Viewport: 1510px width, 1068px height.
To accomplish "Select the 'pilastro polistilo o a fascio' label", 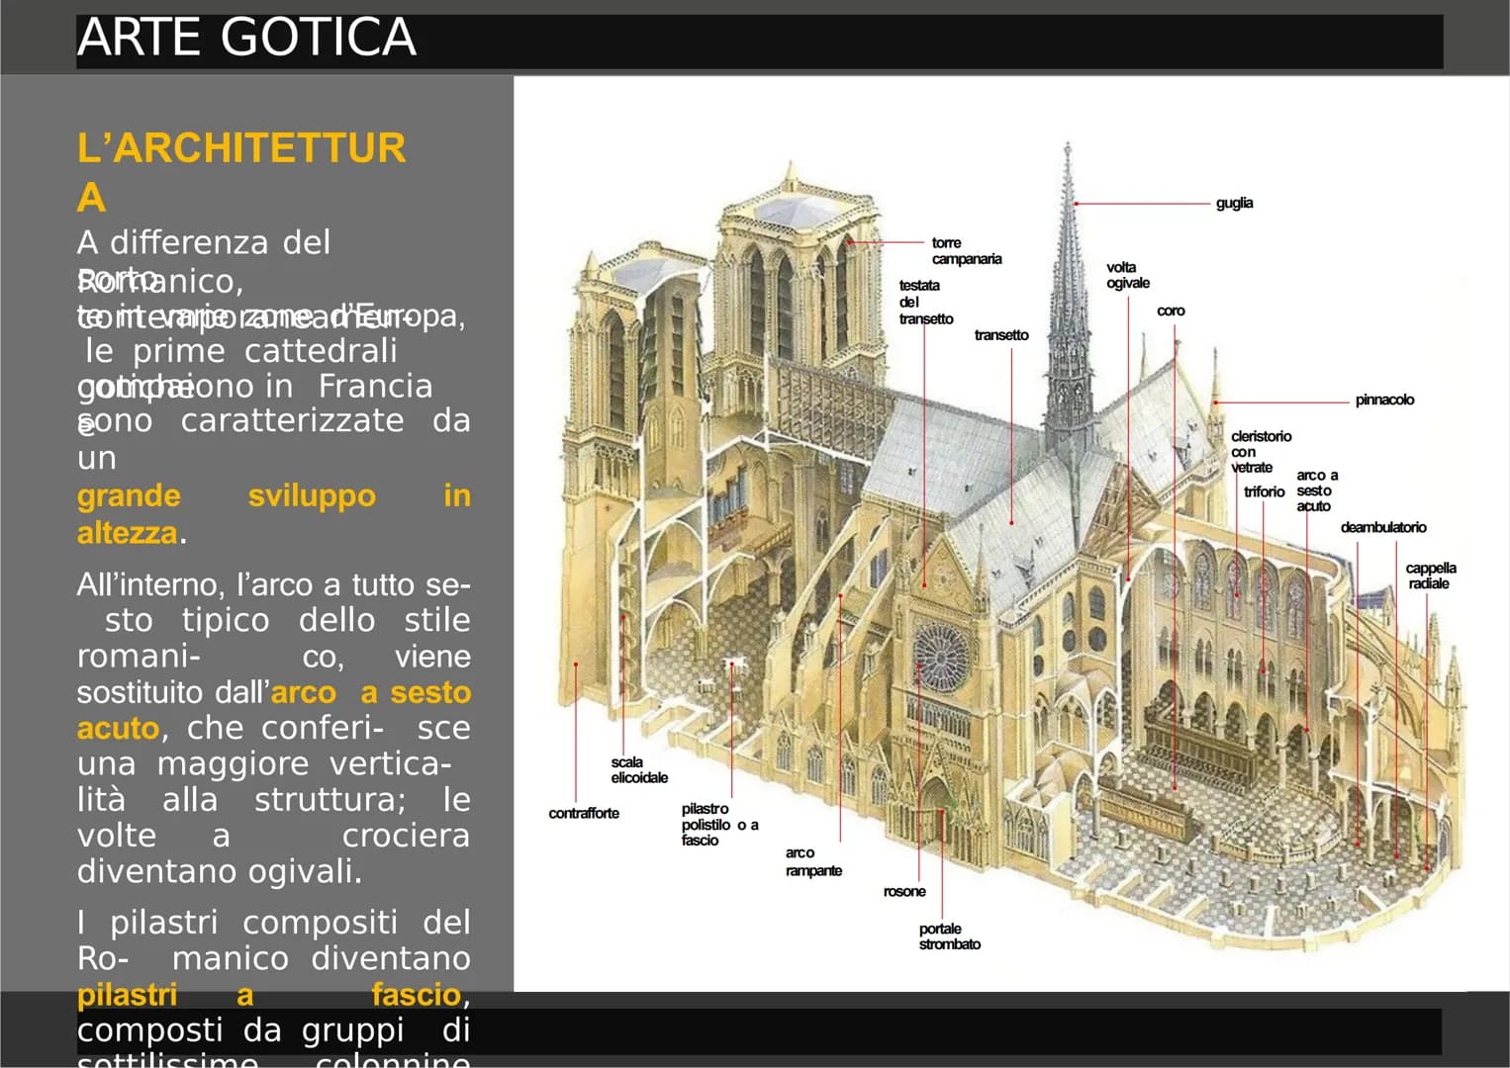I will [719, 824].
